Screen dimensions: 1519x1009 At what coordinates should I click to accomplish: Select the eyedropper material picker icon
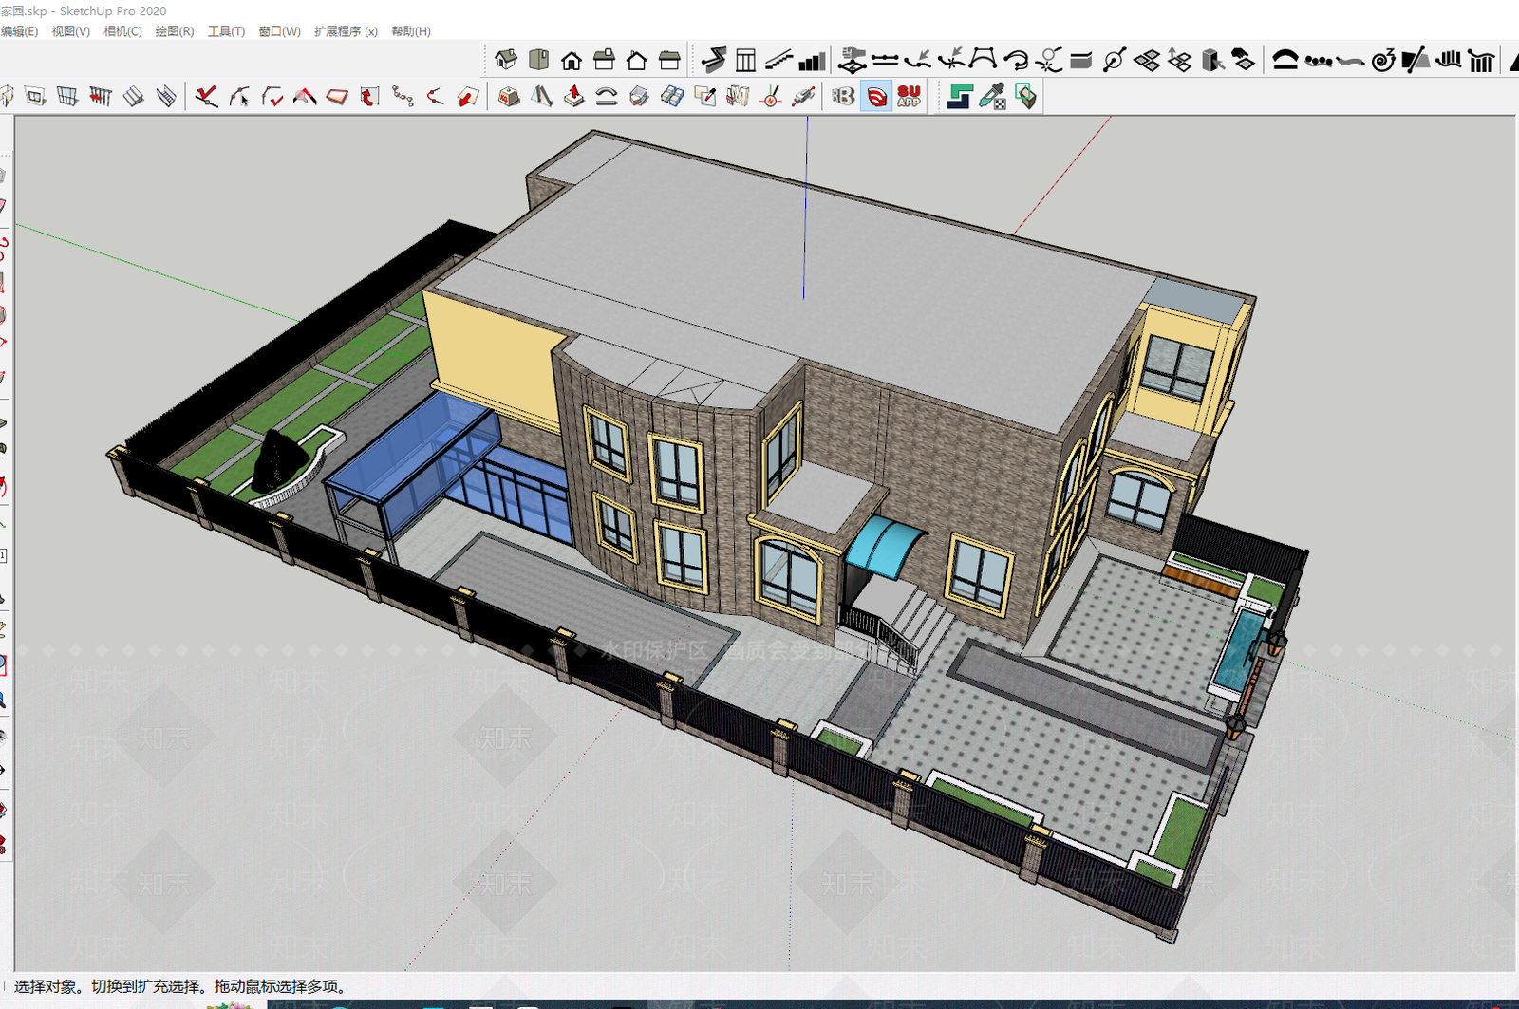coord(993,96)
